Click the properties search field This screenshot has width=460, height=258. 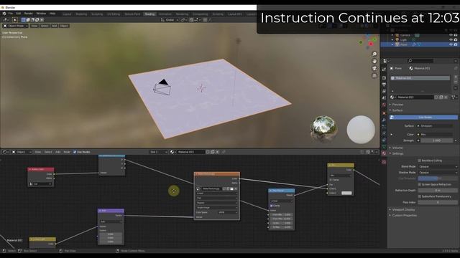(420, 60)
